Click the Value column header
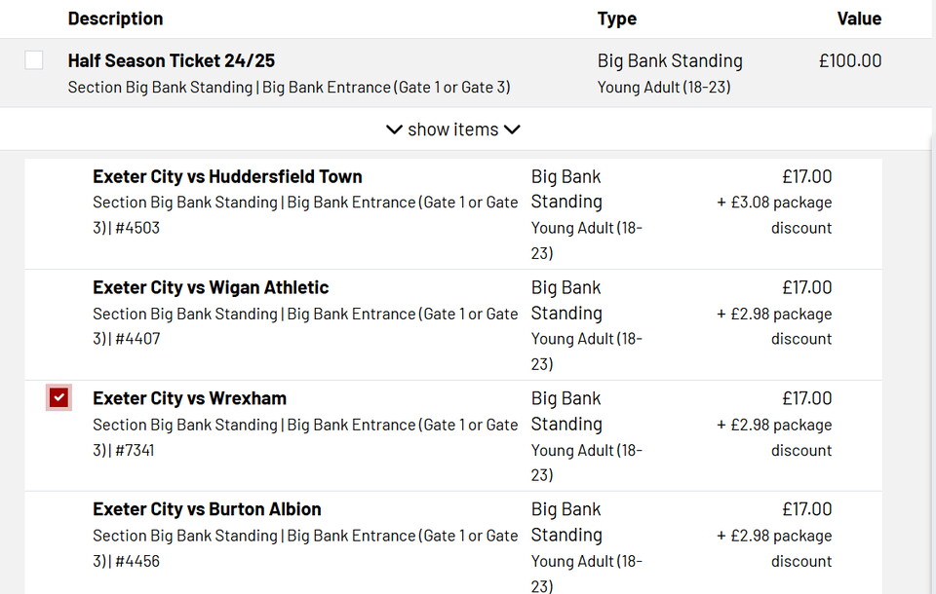This screenshot has height=594, width=936. pos(858,19)
